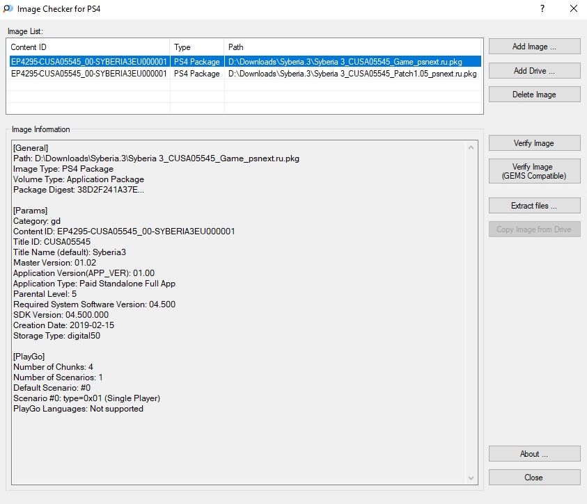The width and height of the screenshot is (587, 504).
Task: Click the Application Version(APP_VER) line
Action: coord(84,273)
